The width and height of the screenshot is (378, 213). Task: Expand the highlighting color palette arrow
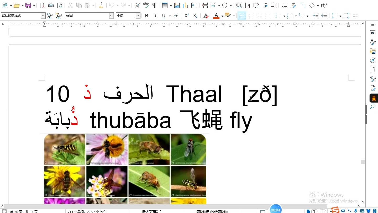[234, 16]
